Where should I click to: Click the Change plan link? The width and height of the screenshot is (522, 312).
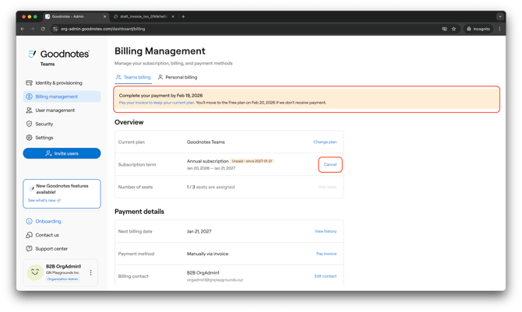pyautogui.click(x=325, y=142)
